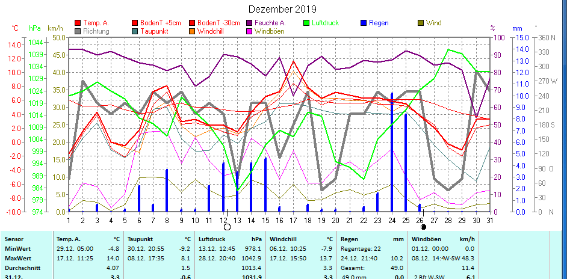This screenshot has width=567, height=279.
Task: Click the Windchill minimum -7.9
Action: [x=327, y=249]
